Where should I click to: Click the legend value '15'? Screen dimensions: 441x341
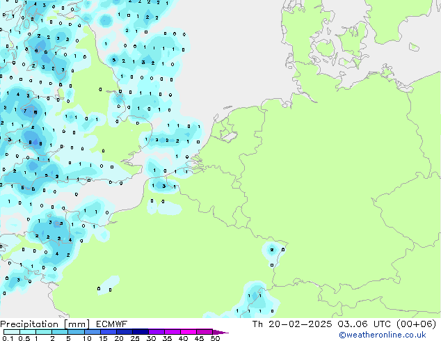[103, 338]
